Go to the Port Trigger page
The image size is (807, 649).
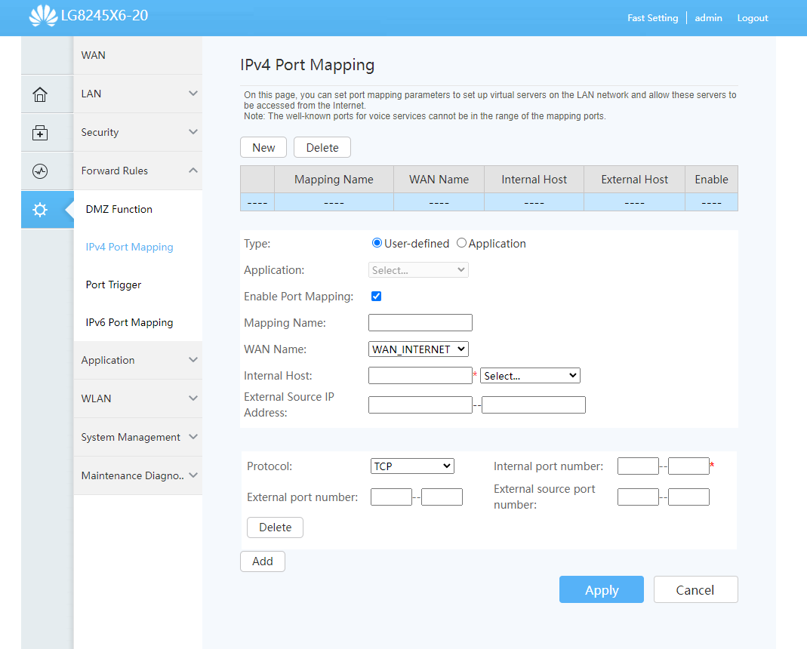point(114,285)
